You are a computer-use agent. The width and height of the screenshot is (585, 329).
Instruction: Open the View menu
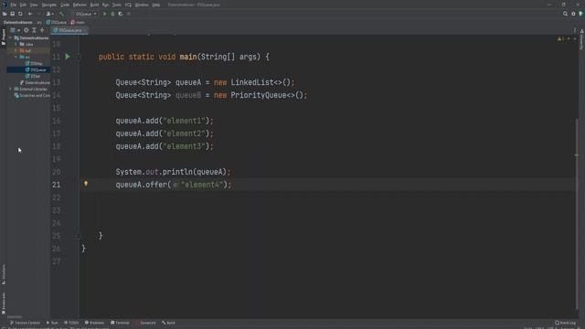[34, 5]
